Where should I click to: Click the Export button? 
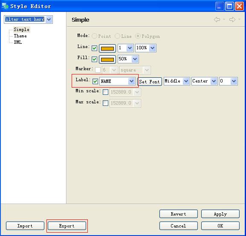[x=67, y=226]
